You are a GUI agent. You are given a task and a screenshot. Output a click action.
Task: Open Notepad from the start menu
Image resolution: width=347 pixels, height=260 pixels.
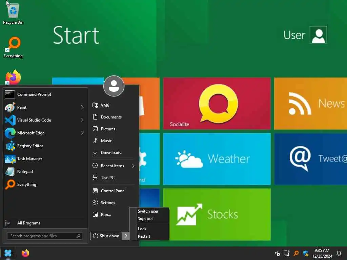point(45,172)
